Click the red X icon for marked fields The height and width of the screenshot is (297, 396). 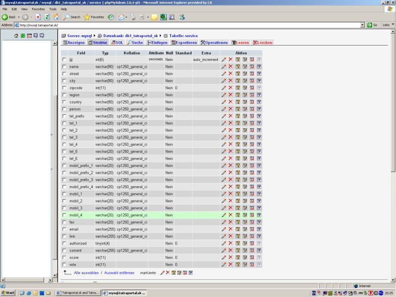[x=168, y=273]
